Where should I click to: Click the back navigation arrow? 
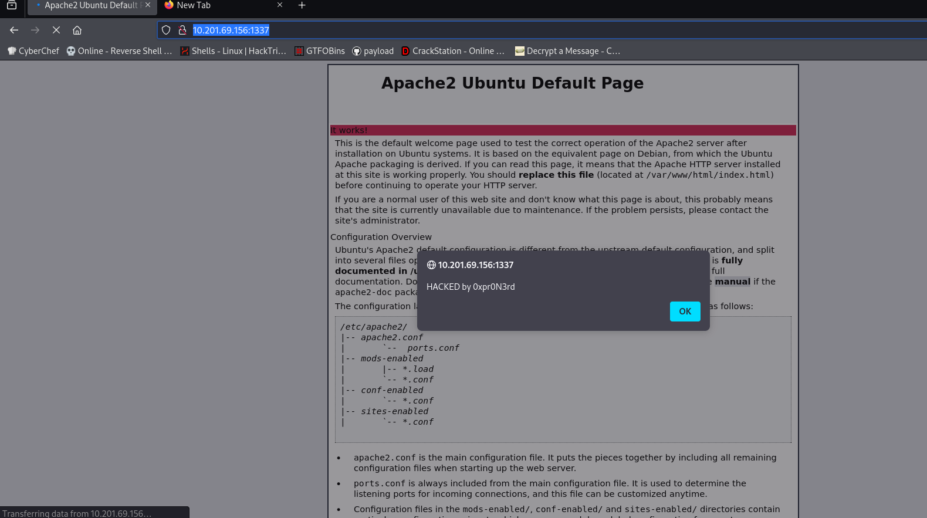click(x=14, y=30)
